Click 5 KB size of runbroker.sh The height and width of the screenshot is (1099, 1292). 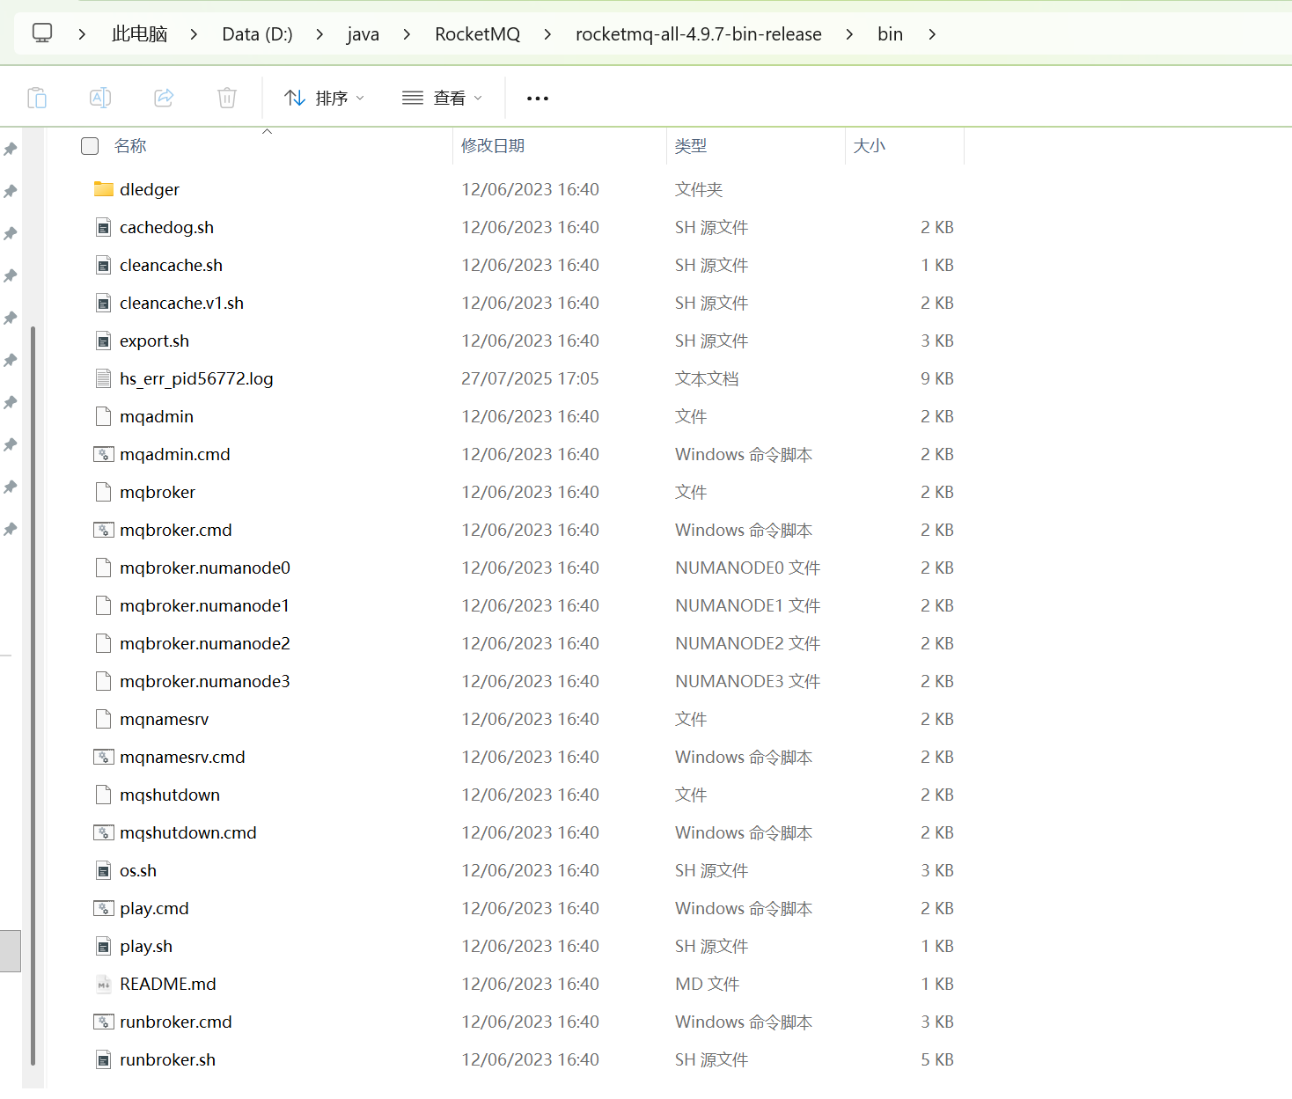coord(937,1059)
